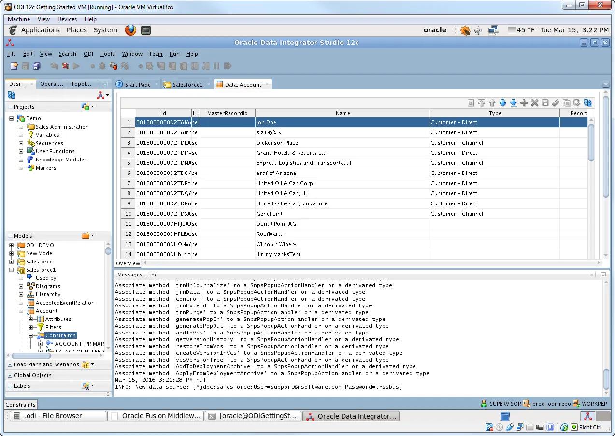Click the database check icon in the data toolbar
The height and width of the screenshot is (436, 615).
(x=577, y=103)
